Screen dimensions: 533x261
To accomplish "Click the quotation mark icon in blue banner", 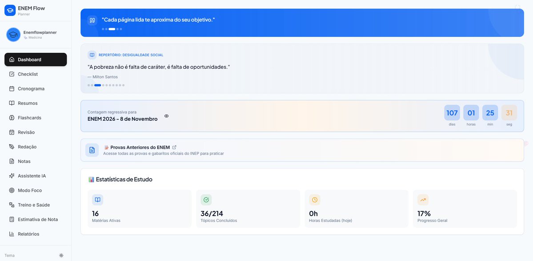I will [92, 20].
